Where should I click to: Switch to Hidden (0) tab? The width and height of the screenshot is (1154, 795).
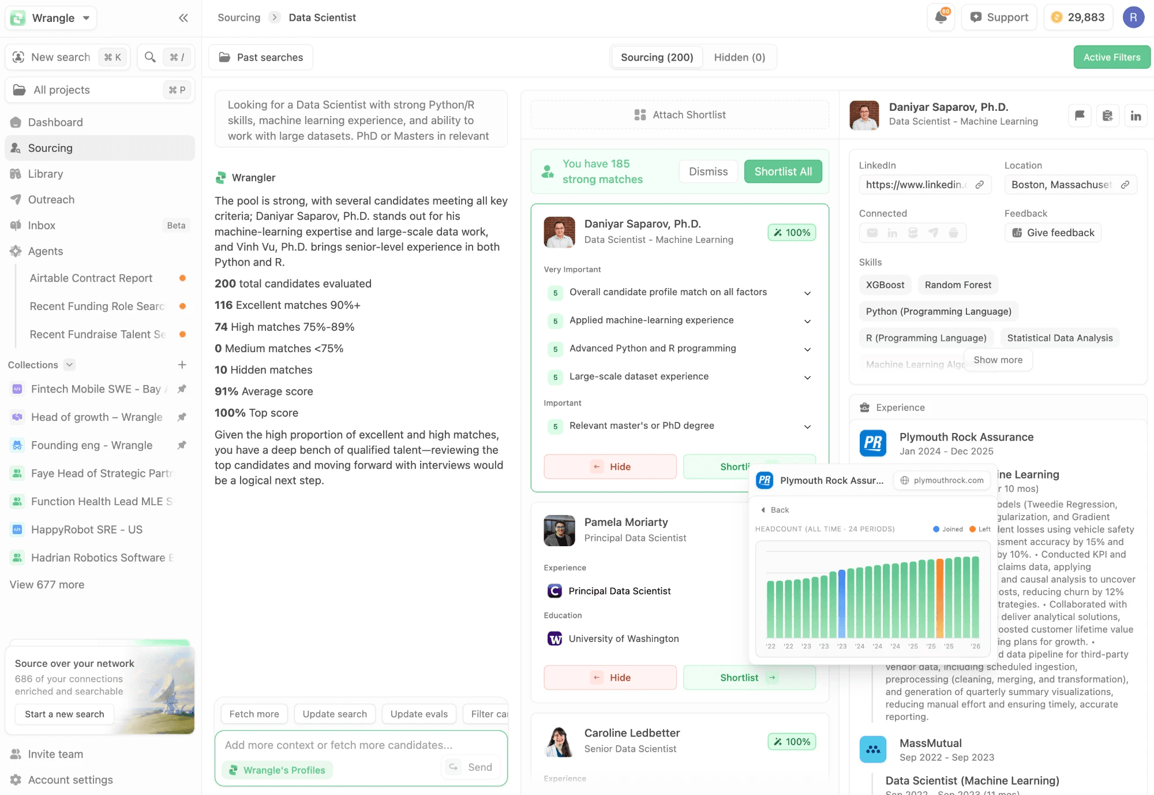point(739,57)
